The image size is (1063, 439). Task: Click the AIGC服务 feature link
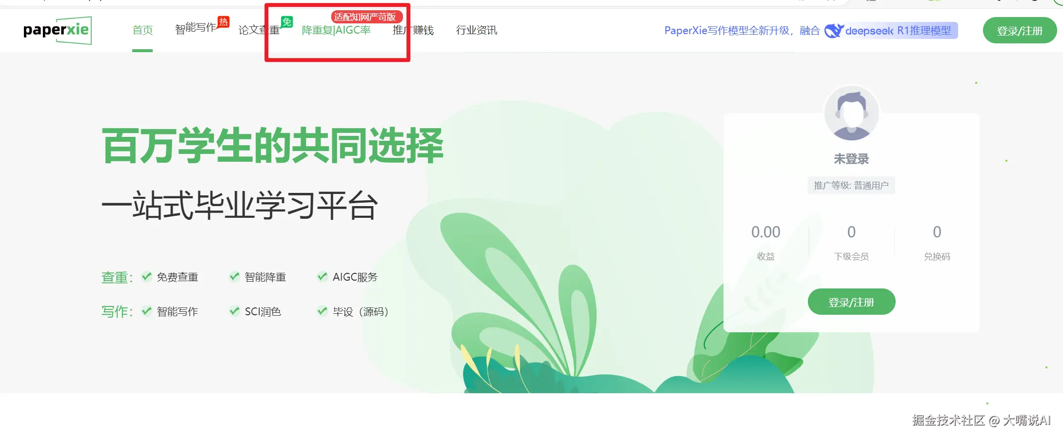pos(355,277)
